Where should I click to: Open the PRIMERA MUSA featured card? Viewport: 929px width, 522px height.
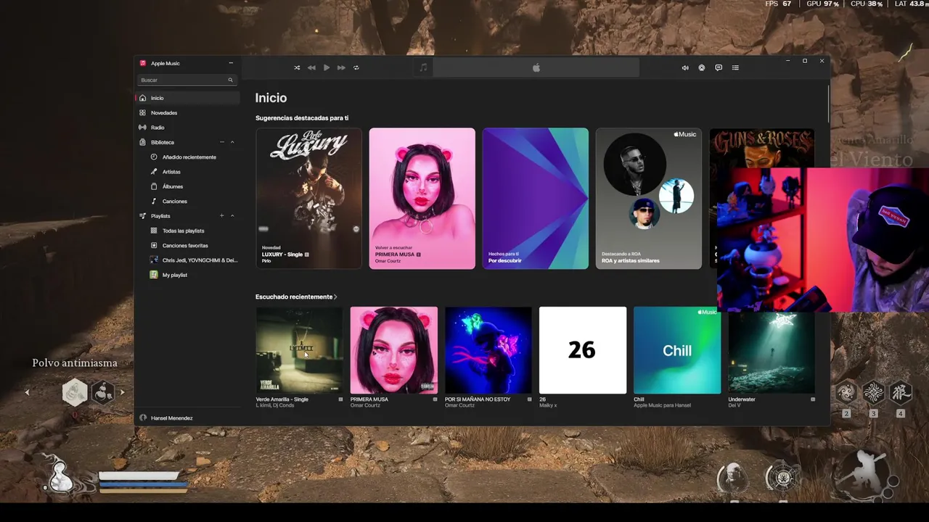pyautogui.click(x=422, y=199)
